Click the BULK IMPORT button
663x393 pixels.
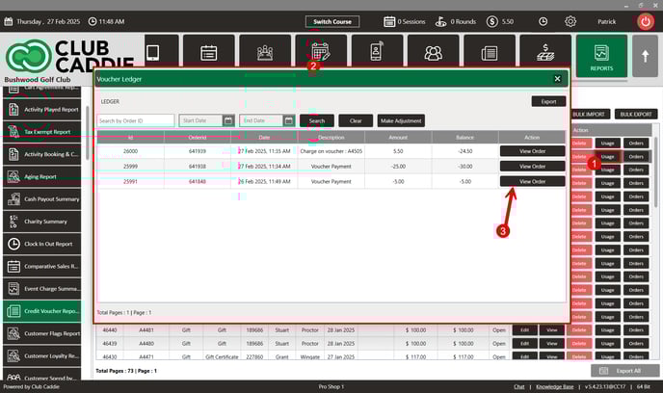[x=589, y=114]
